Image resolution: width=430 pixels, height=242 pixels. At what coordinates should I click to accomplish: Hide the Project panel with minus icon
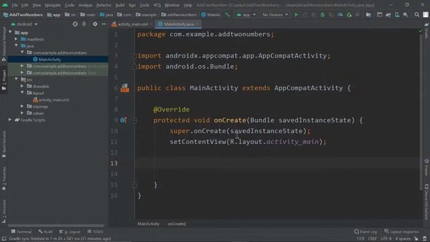(103, 24)
